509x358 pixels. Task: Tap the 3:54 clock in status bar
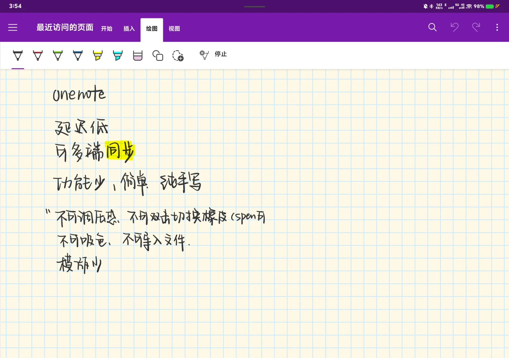pyautogui.click(x=15, y=6)
